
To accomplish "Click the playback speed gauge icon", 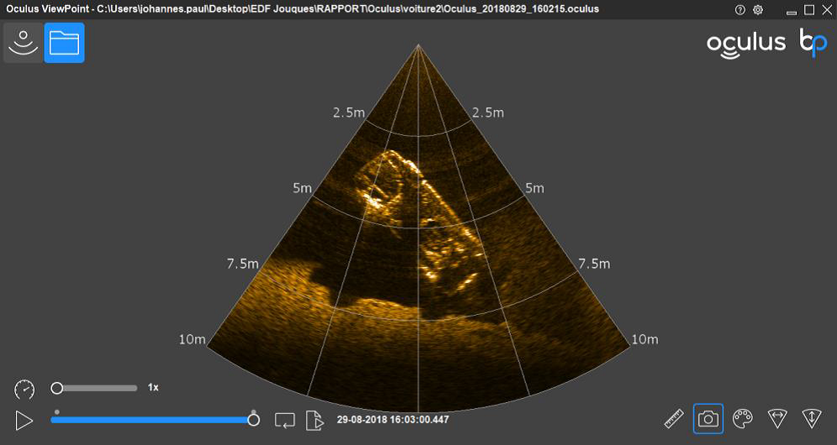I will pos(24,390).
